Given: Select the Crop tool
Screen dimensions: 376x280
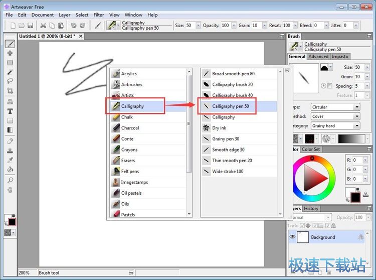Looking at the screenshot, I should click(10, 91).
